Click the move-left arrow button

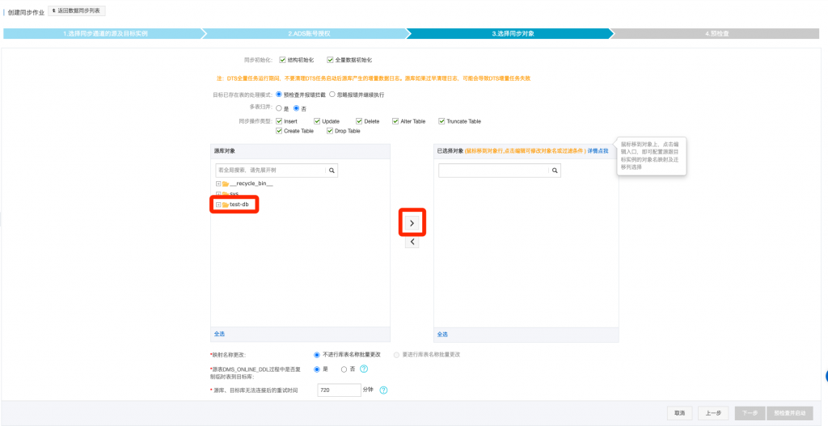point(412,243)
